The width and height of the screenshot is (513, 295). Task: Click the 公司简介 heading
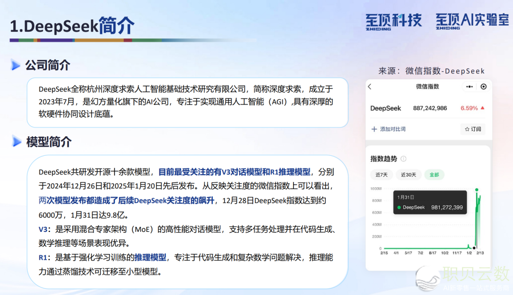tap(48, 65)
